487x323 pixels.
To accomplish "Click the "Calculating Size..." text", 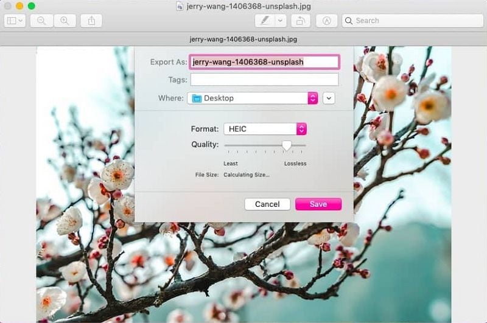I will tap(247, 175).
